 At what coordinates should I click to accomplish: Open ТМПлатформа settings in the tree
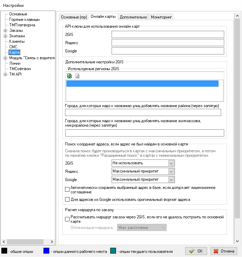22,25
